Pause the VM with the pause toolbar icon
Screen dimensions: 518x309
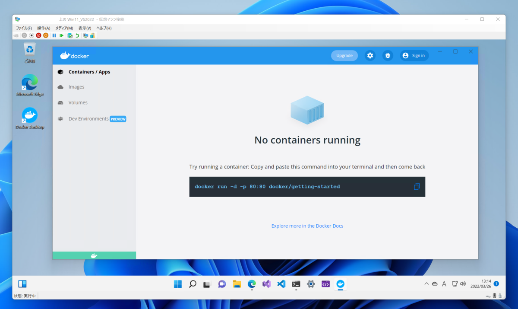(54, 35)
